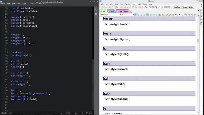The image size is (204, 115).
Task: Open the Format menu in CG.mmk
Action: tap(127, 4)
